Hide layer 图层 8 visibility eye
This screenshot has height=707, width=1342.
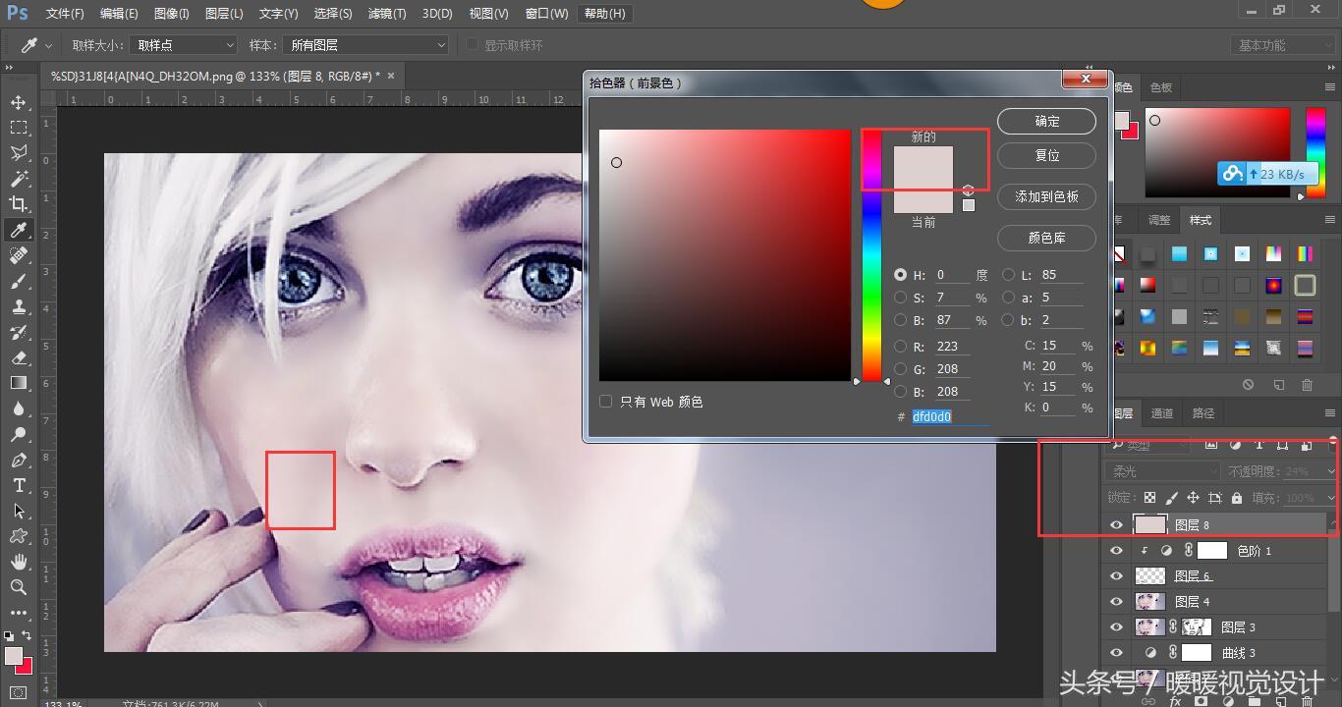coord(1116,525)
